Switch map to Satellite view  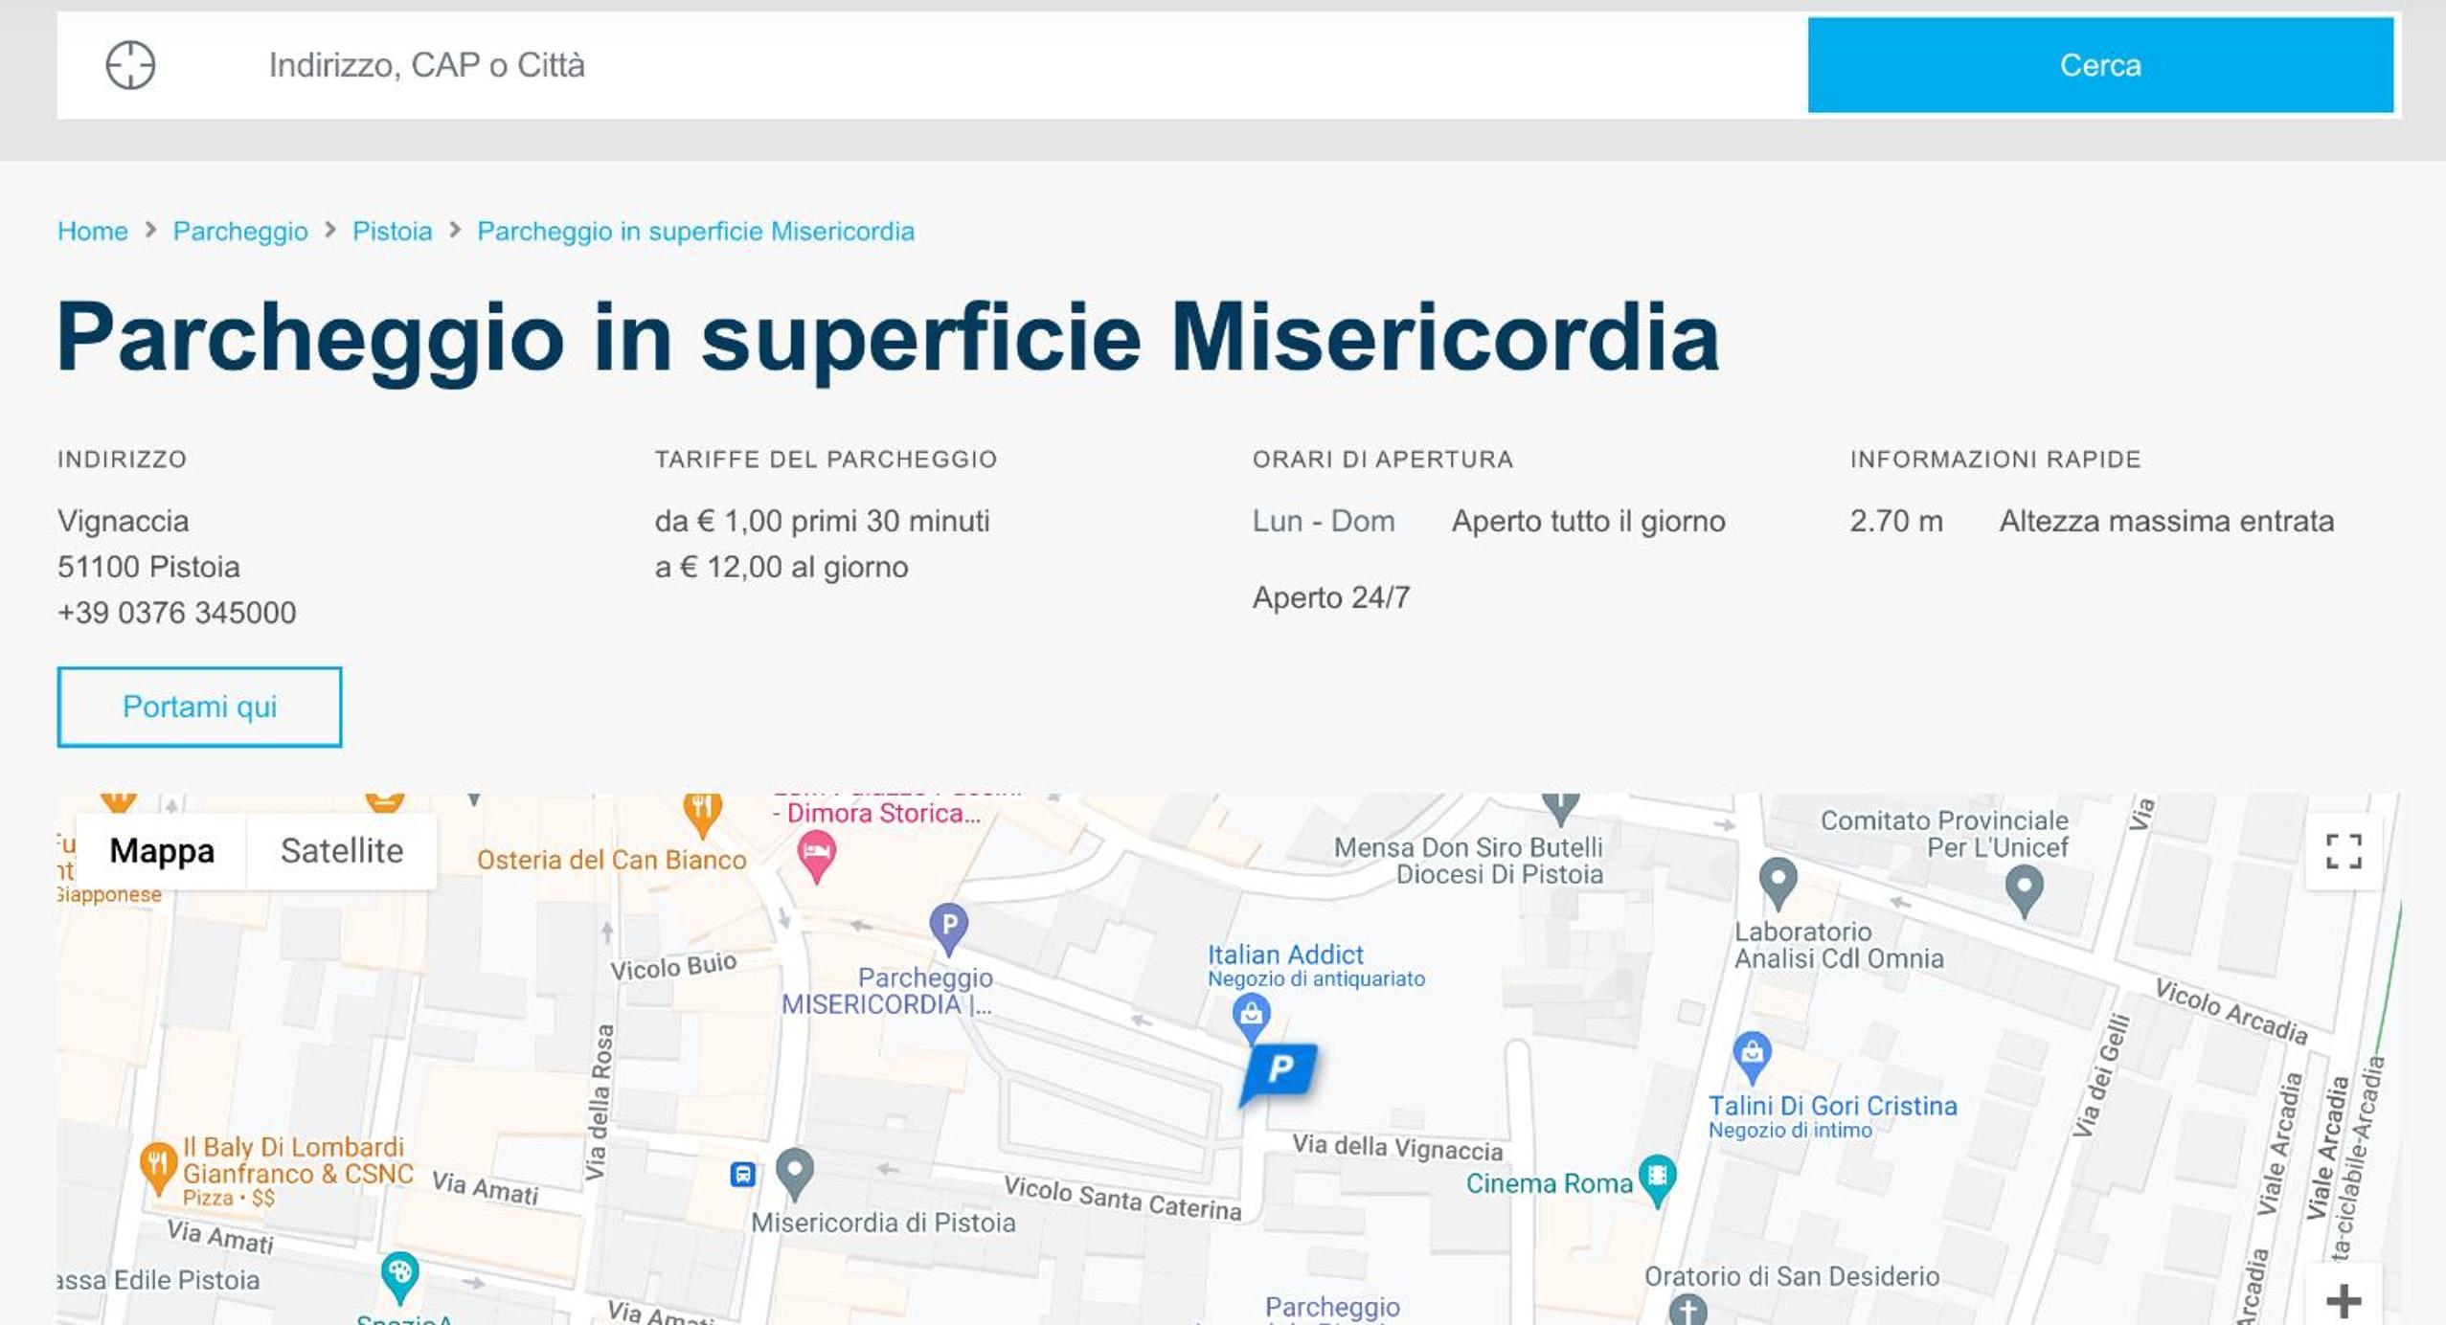(x=341, y=850)
